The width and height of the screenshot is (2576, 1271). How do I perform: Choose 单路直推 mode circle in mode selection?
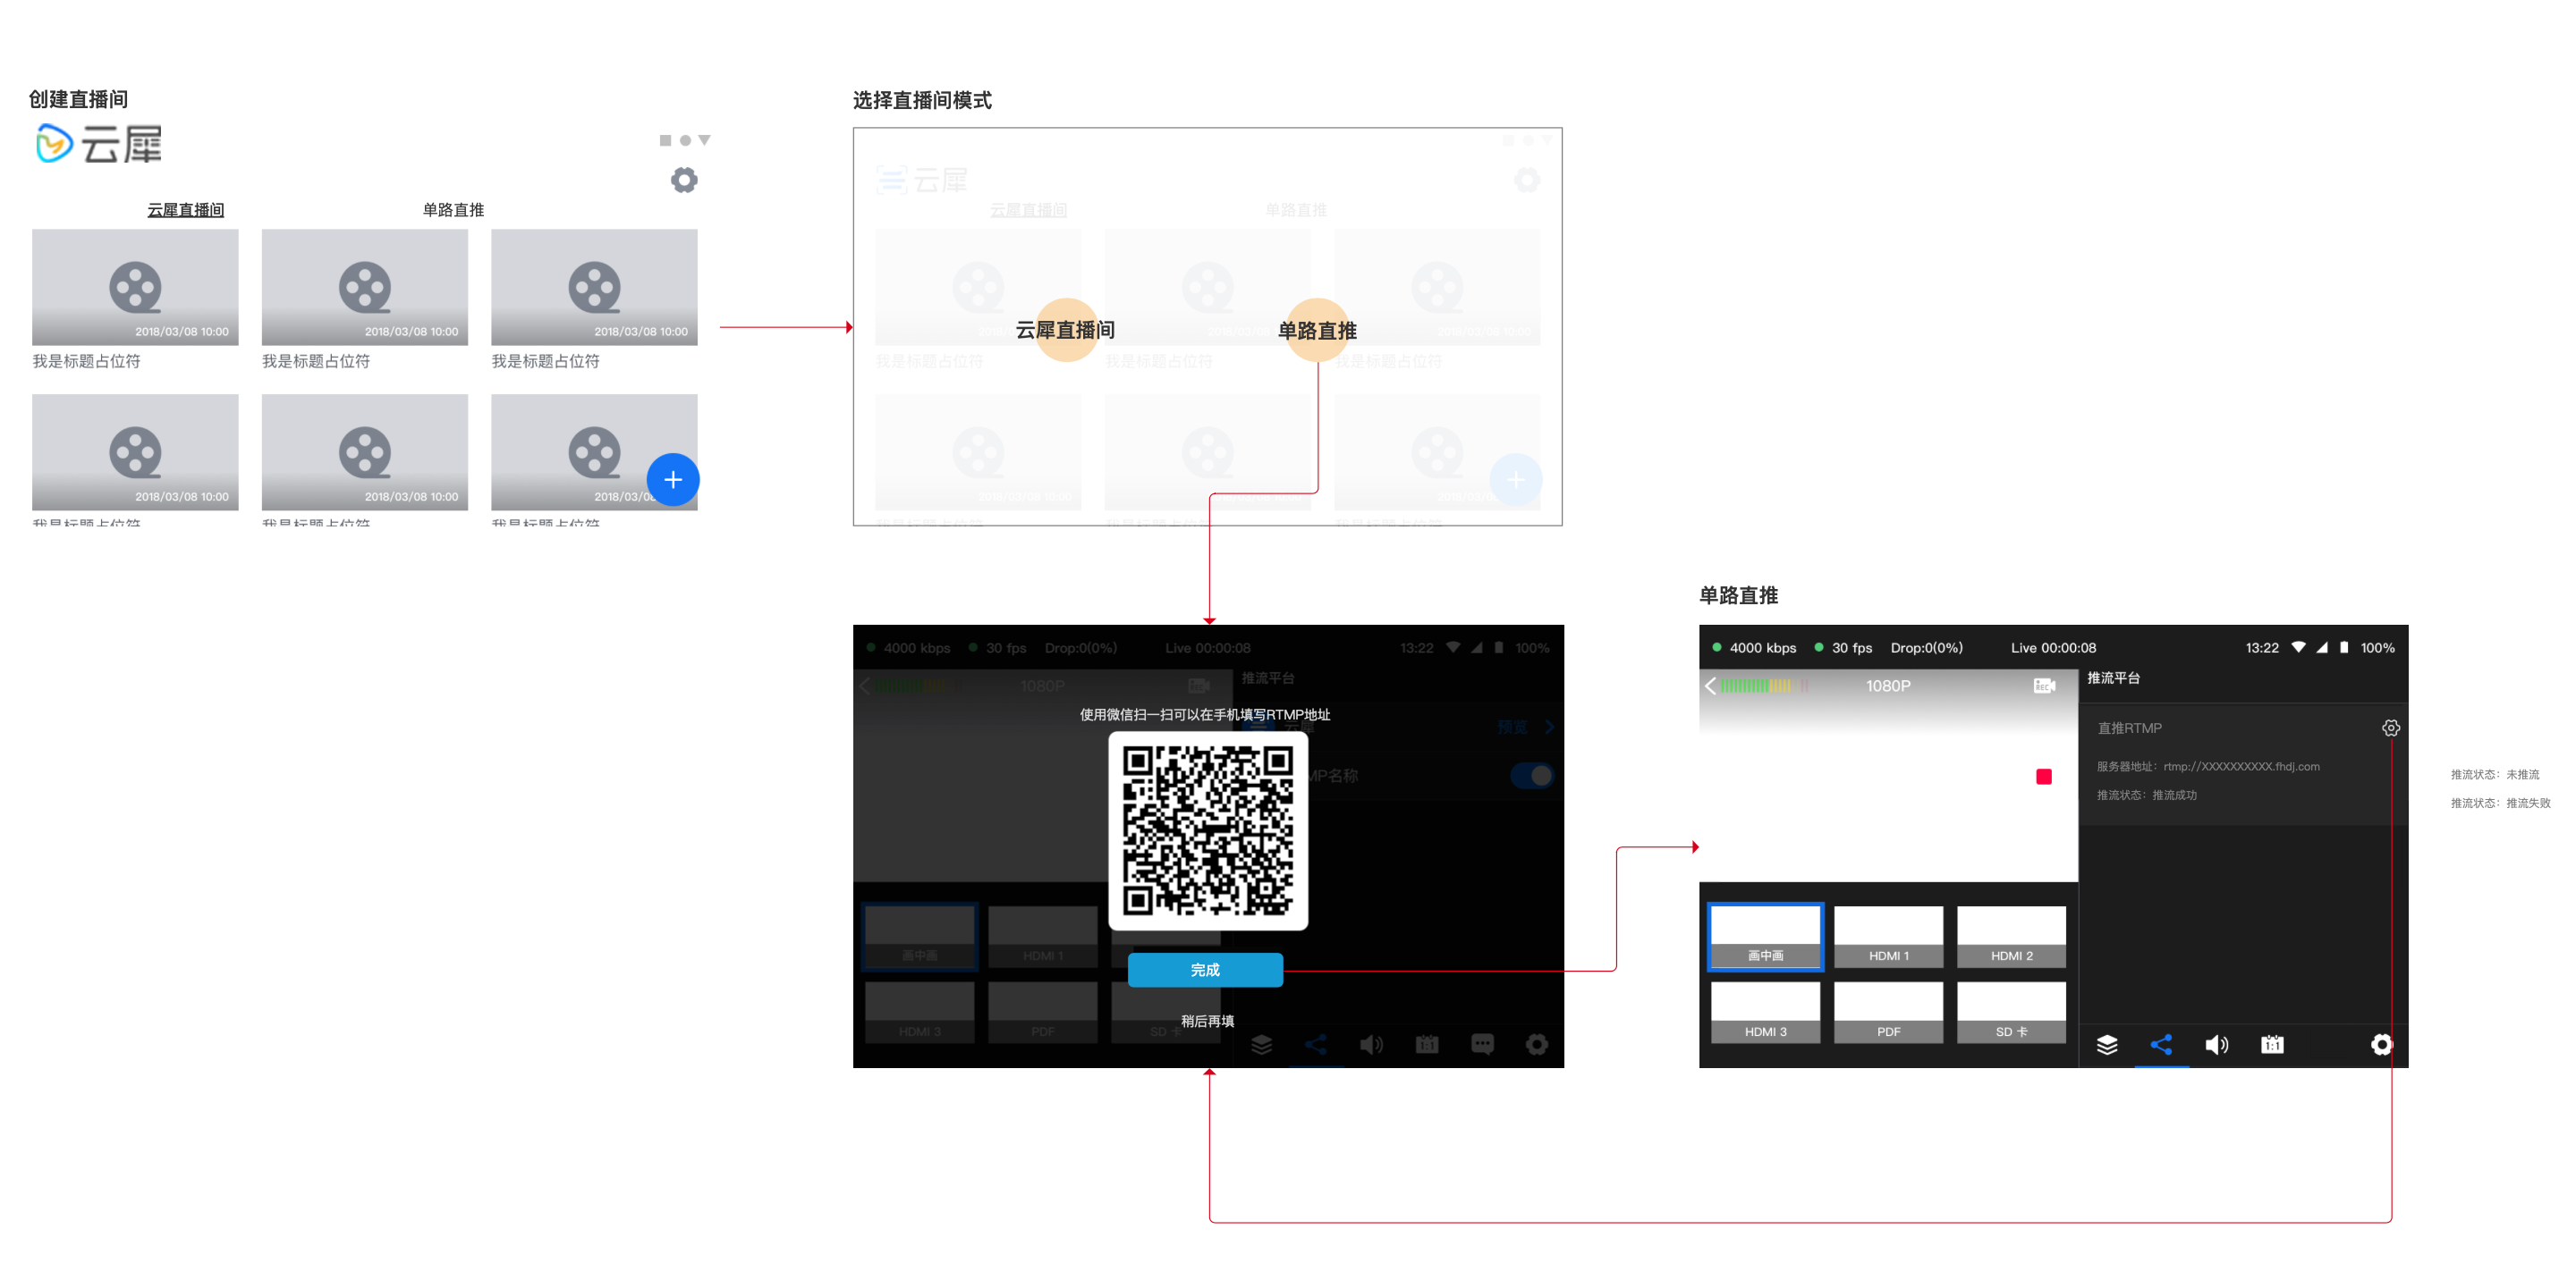tap(1317, 330)
